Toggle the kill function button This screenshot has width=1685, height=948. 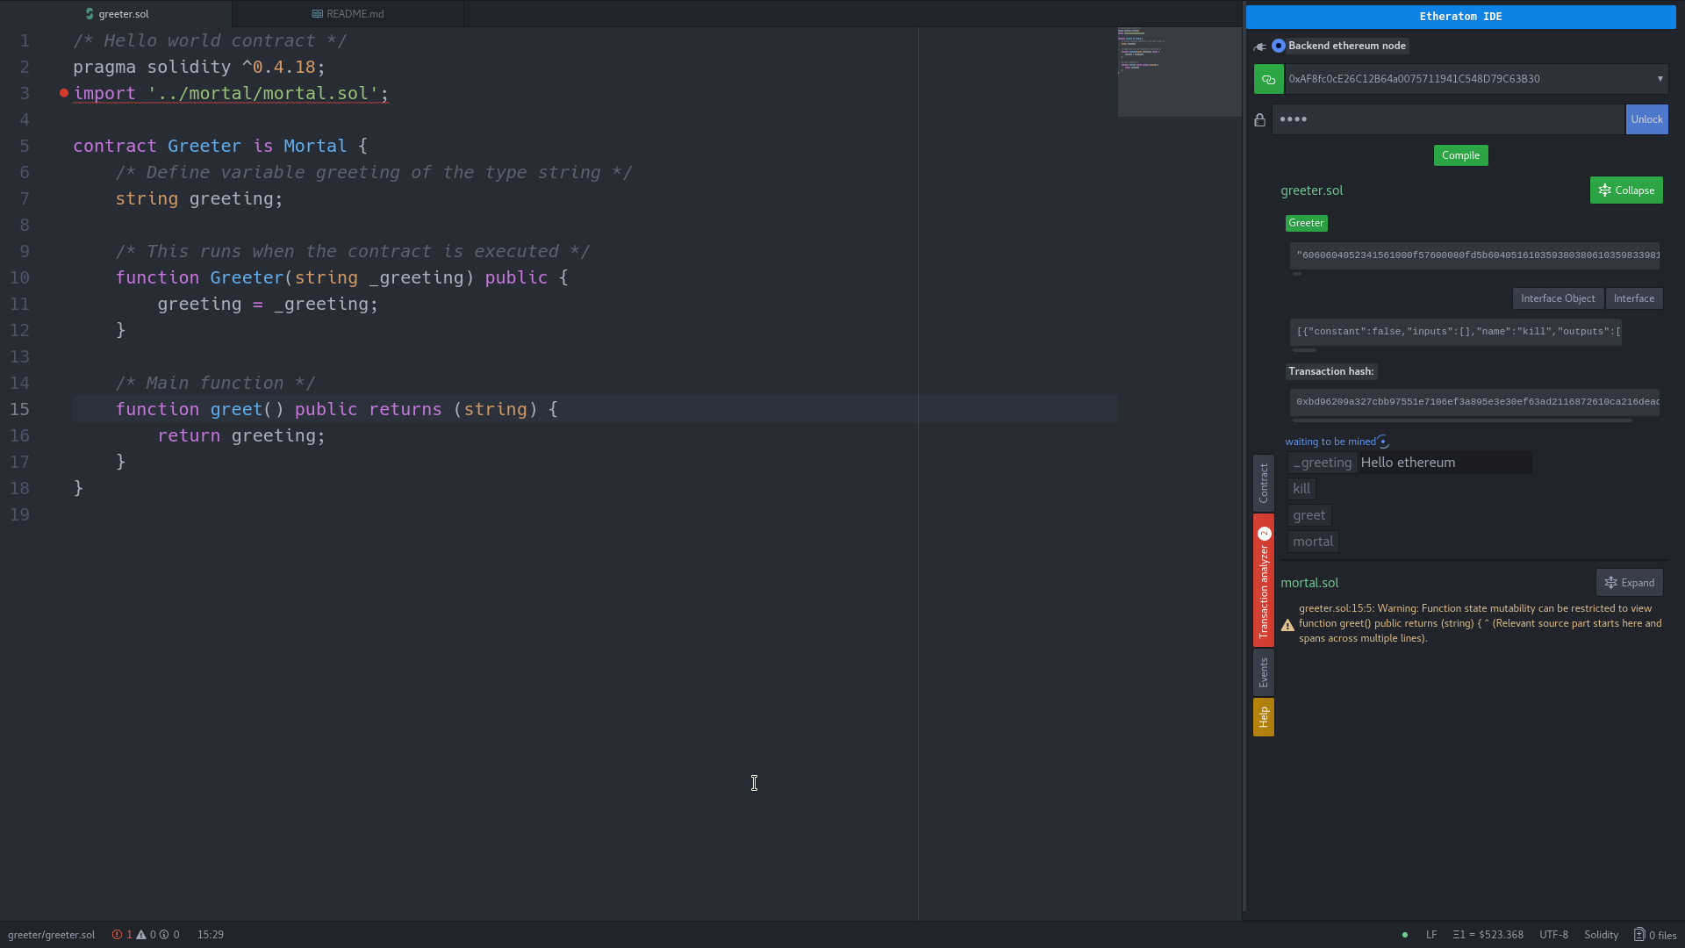click(1302, 488)
